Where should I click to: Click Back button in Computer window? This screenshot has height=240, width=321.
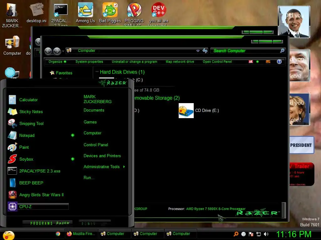48,51
